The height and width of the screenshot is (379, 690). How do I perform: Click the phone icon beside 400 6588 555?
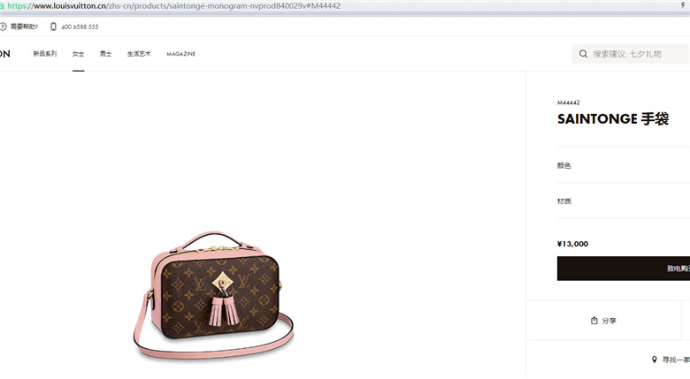[53, 27]
